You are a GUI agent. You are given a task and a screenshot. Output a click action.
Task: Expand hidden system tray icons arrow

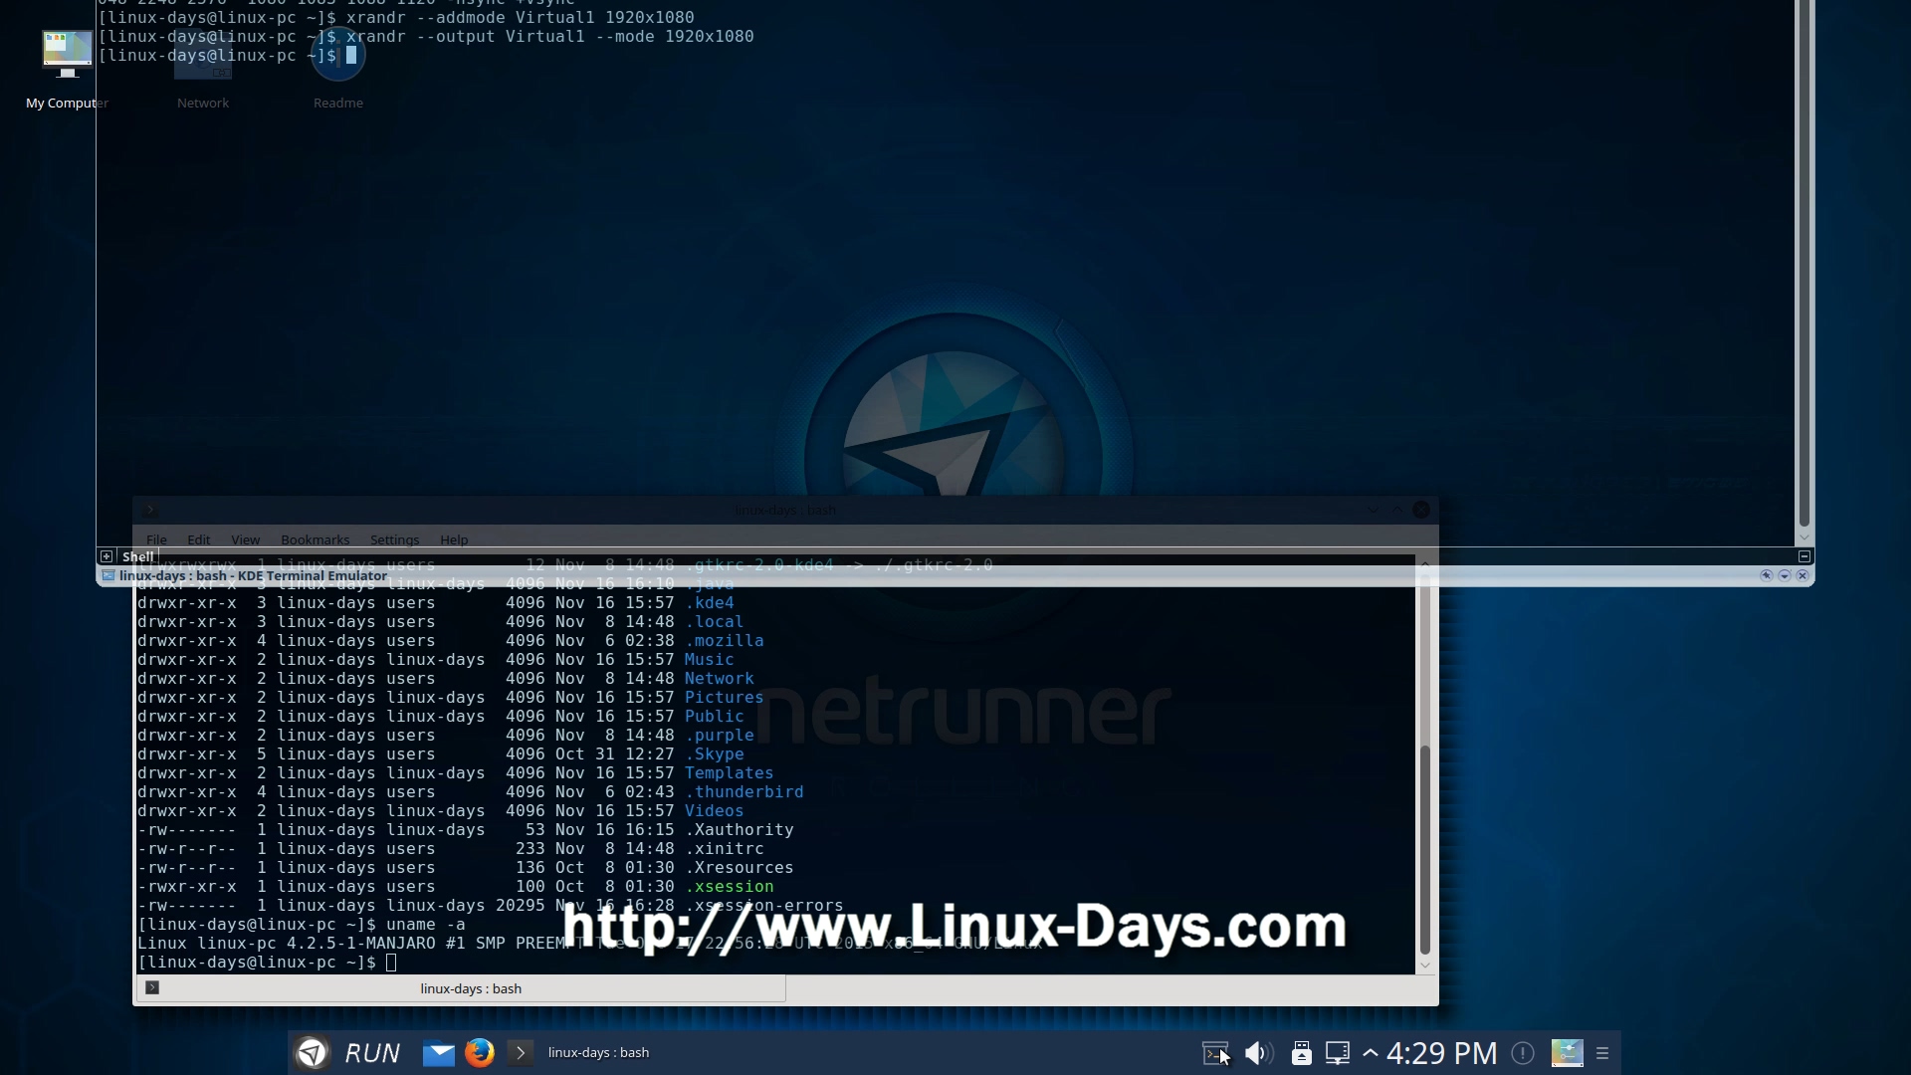1371,1052
